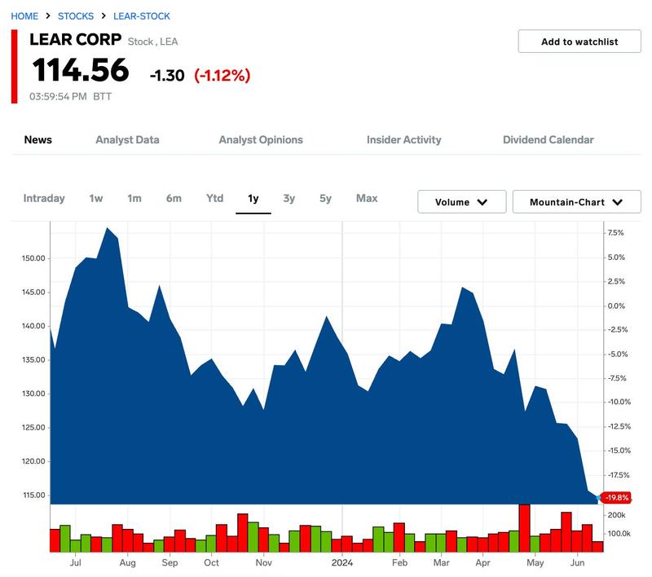
Task: Select the Intraday chart range
Action: (x=44, y=198)
